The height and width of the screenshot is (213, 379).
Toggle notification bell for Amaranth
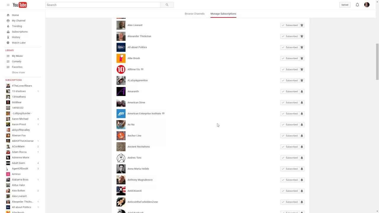302,91
